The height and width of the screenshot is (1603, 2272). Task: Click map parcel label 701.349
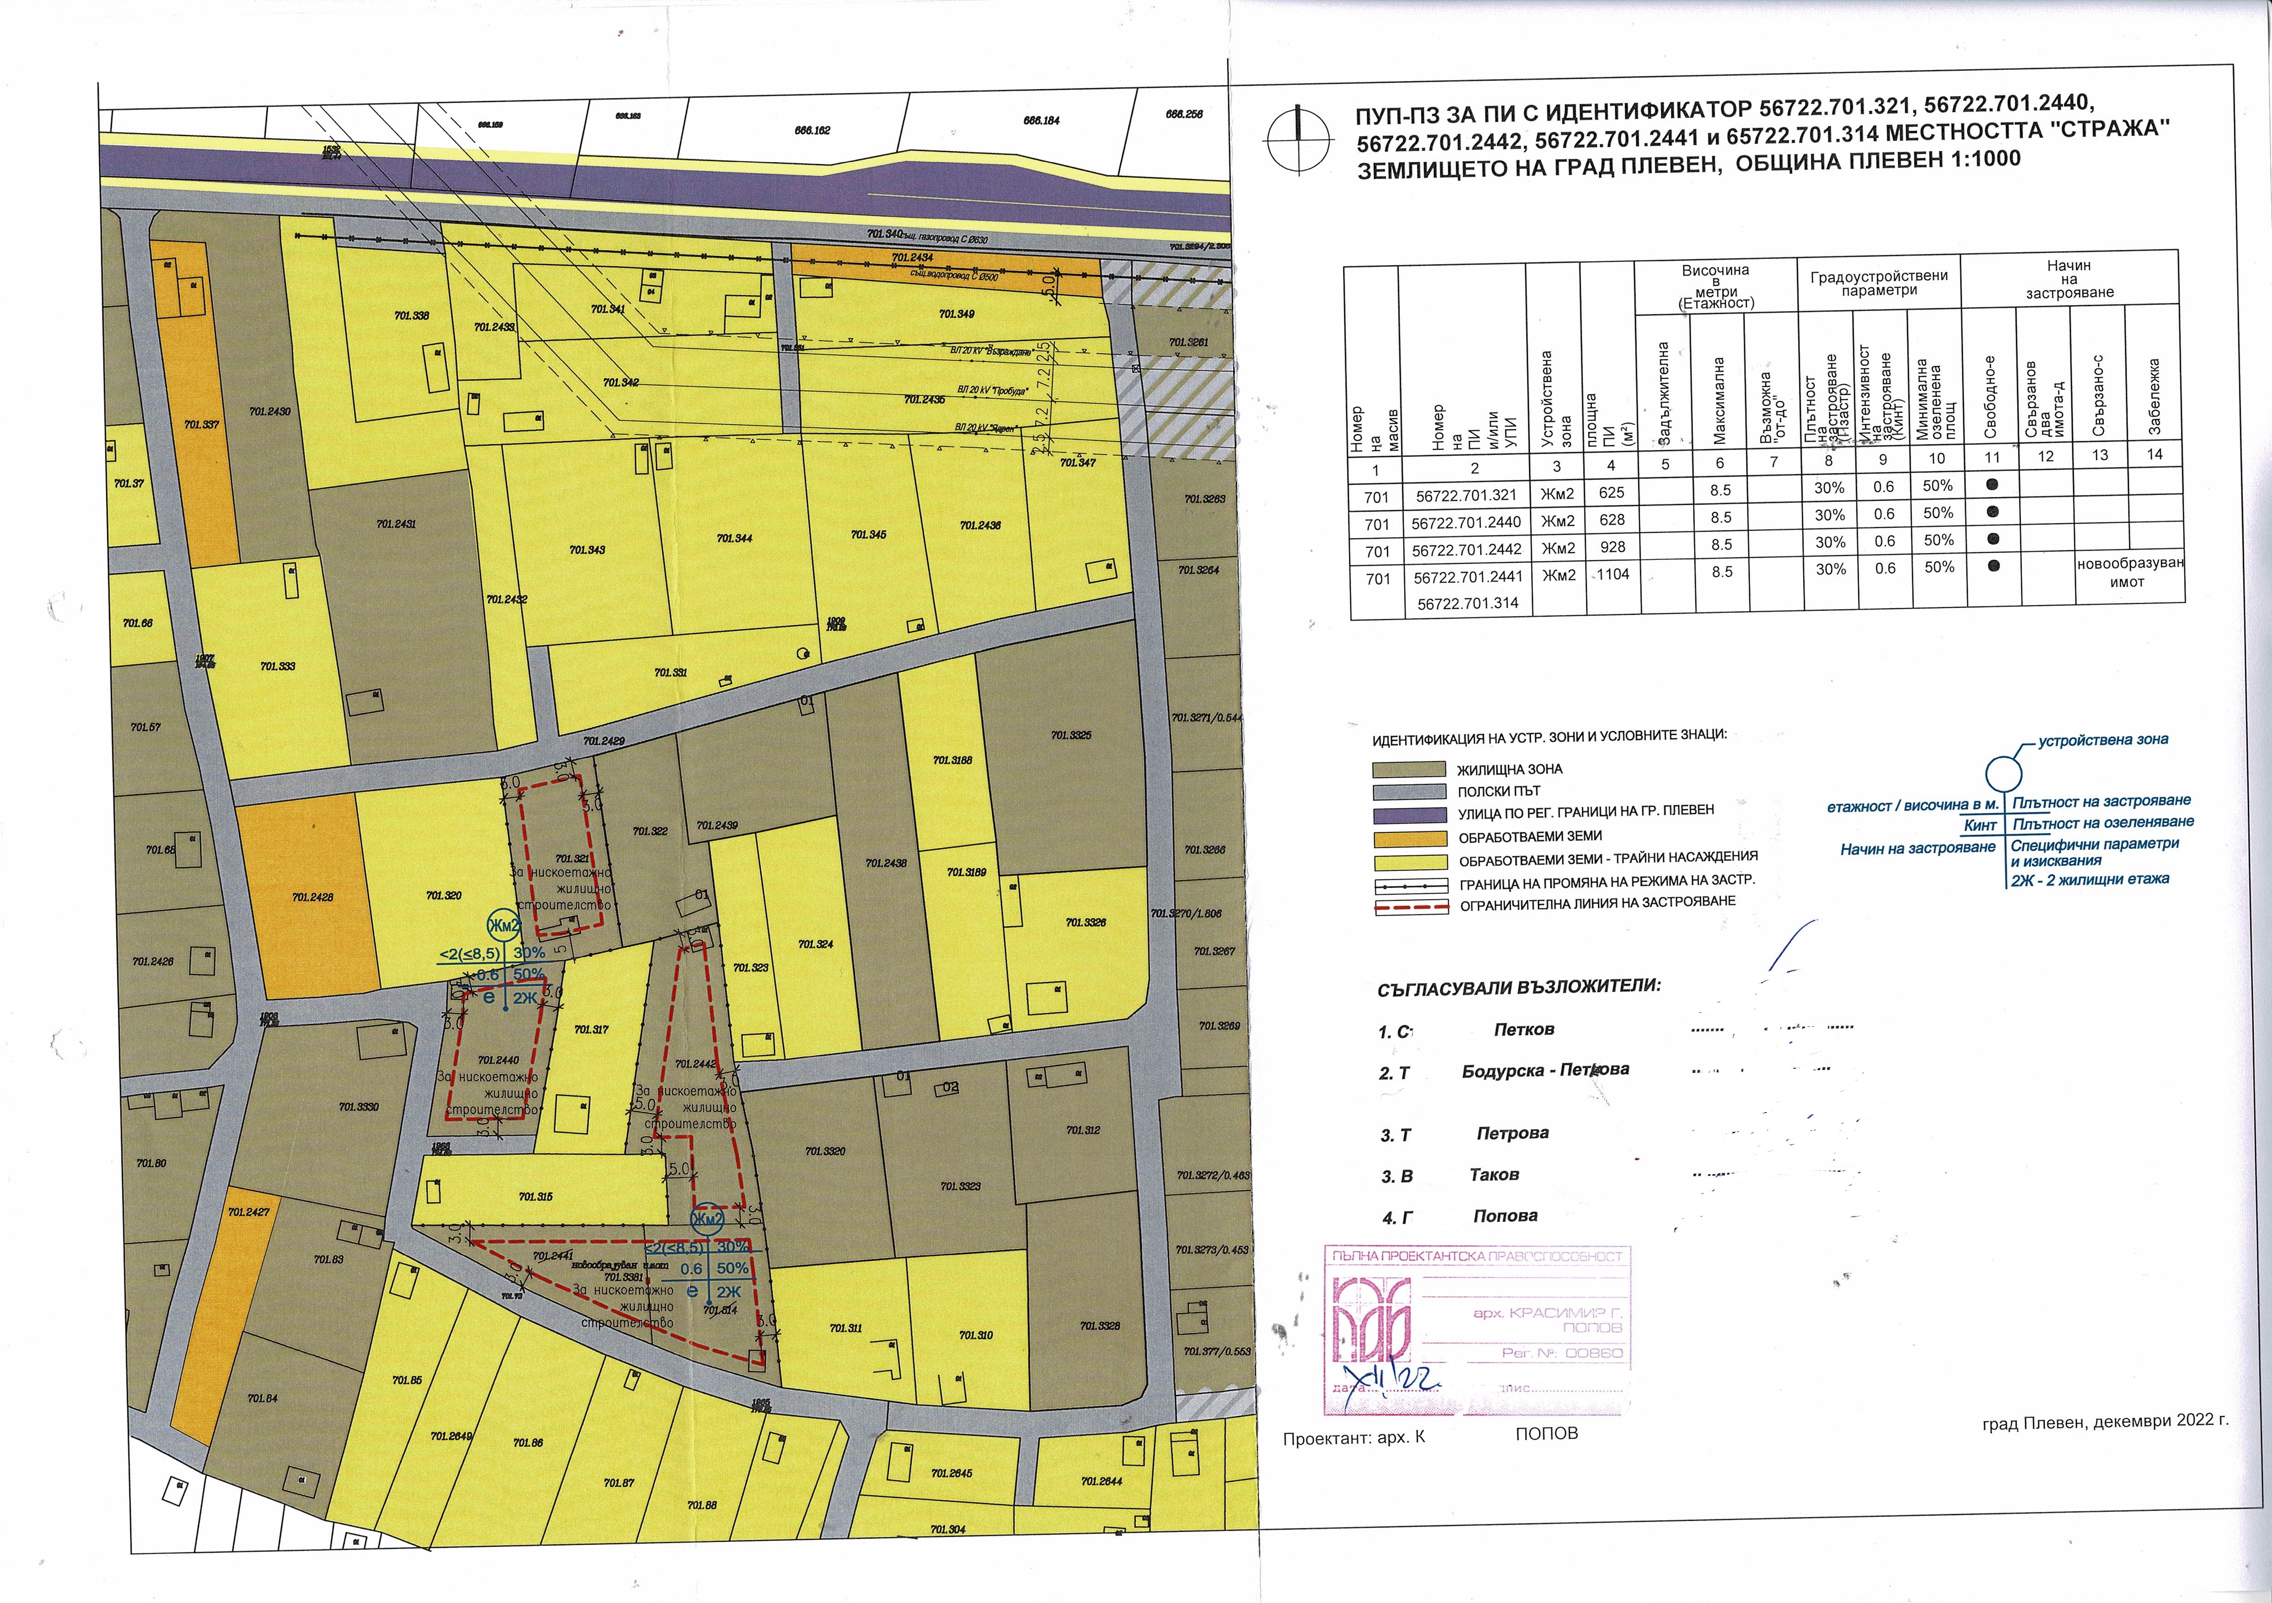(x=956, y=315)
